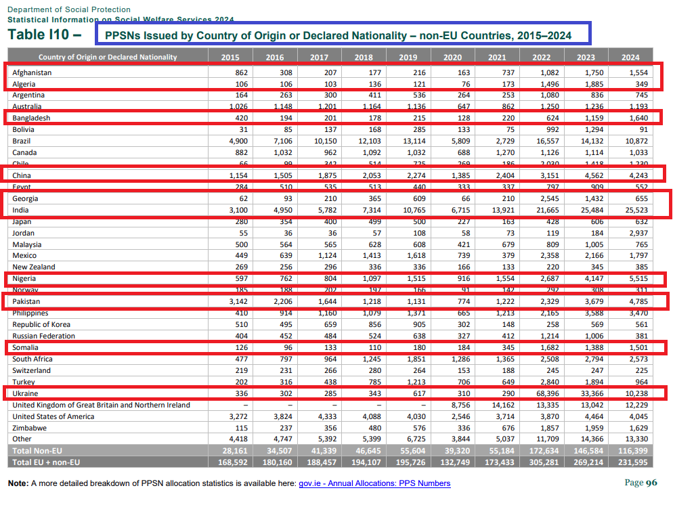Click the Nigeria row label
Image resolution: width=673 pixels, height=505 pixels.
click(24, 278)
